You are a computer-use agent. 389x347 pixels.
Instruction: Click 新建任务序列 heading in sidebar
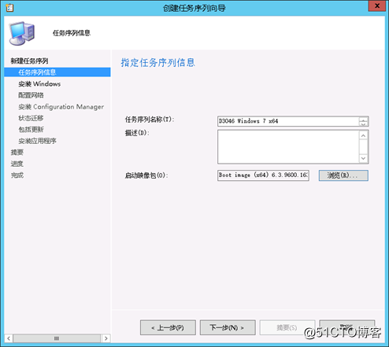tap(29, 61)
